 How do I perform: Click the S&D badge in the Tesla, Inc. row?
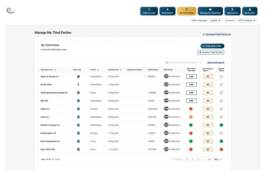pyautogui.click(x=166, y=117)
